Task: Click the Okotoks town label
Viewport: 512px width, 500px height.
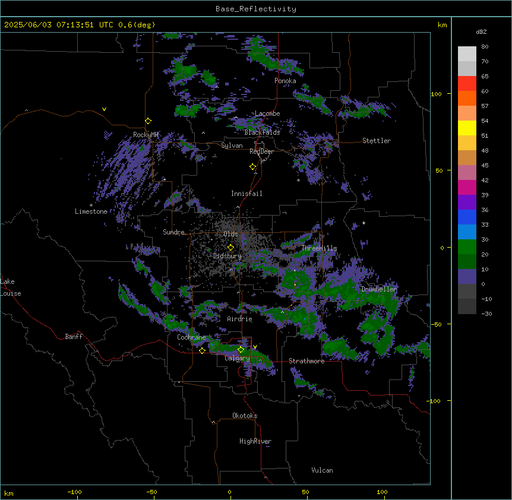Action: pos(245,416)
